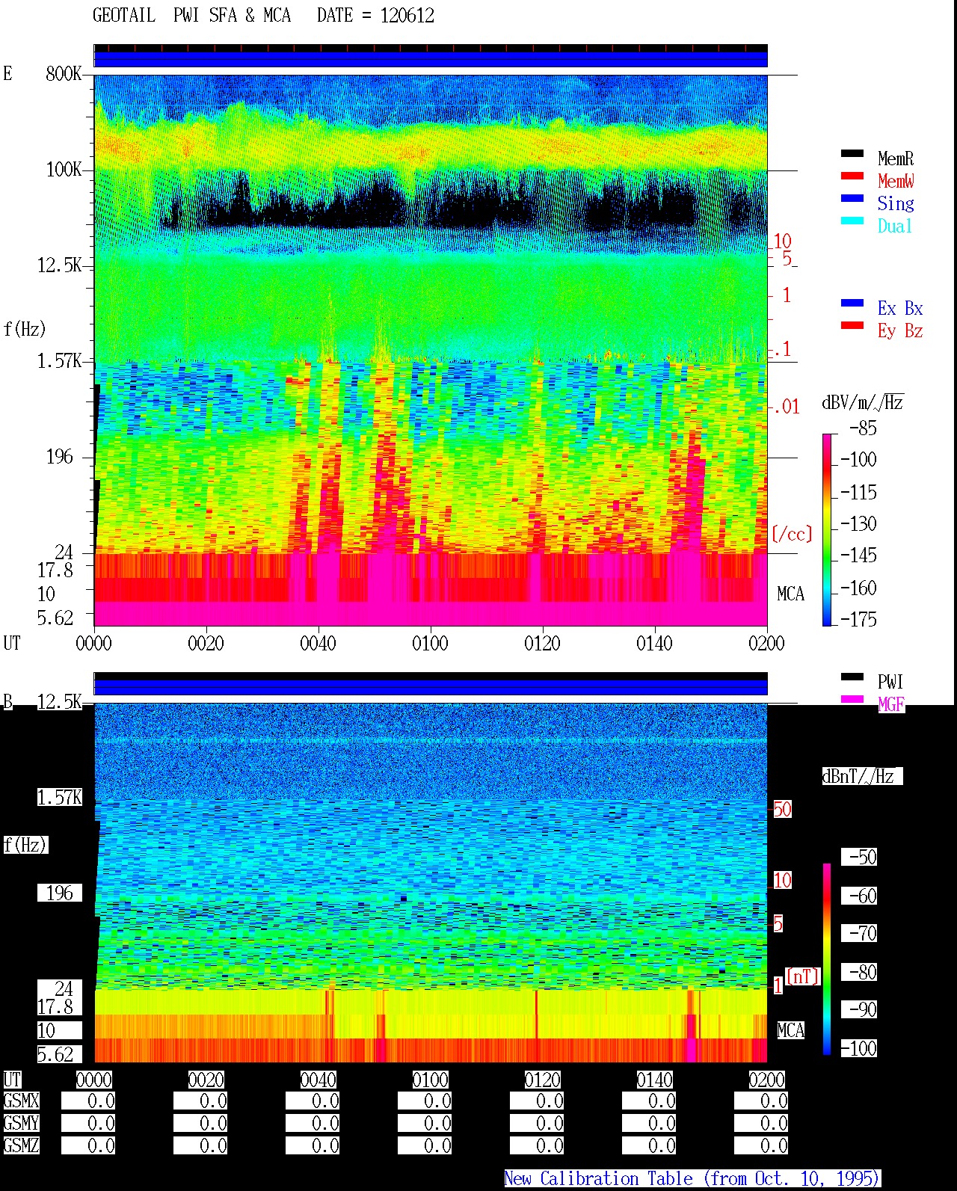957x1191 pixels.
Task: Click the 196 label on the B panel
Action: 60,893
